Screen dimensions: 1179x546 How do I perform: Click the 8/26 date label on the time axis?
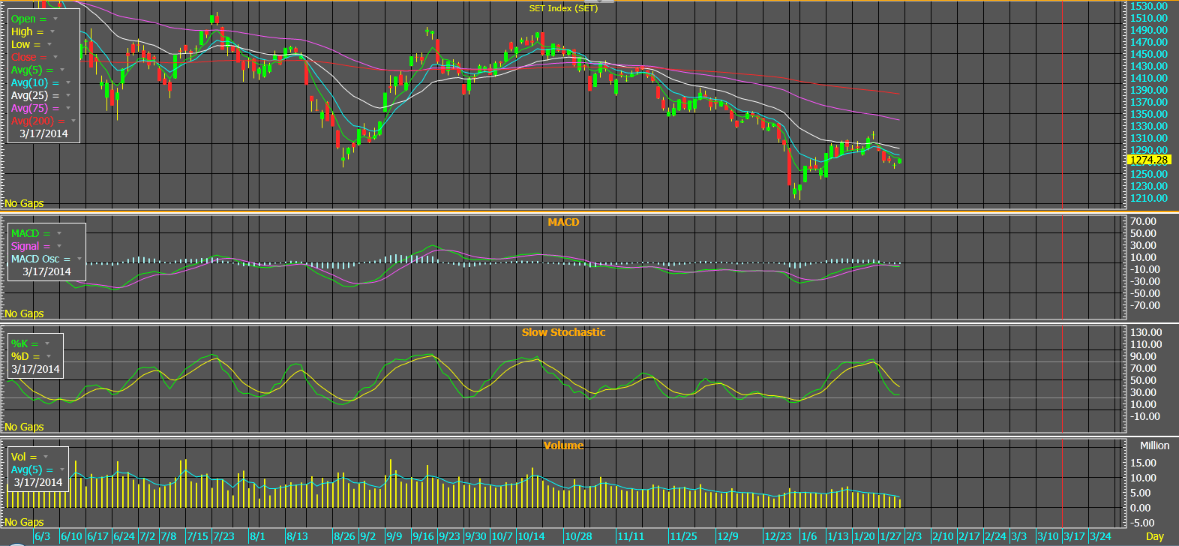pos(345,536)
